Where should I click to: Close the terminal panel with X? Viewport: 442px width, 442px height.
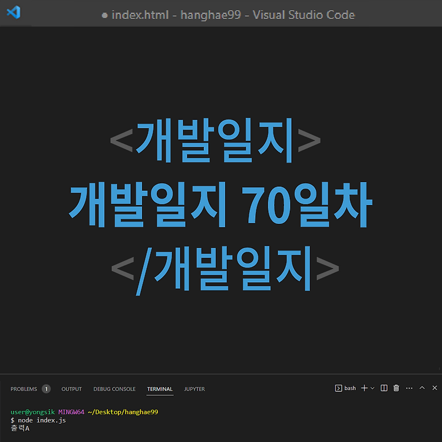(435, 388)
